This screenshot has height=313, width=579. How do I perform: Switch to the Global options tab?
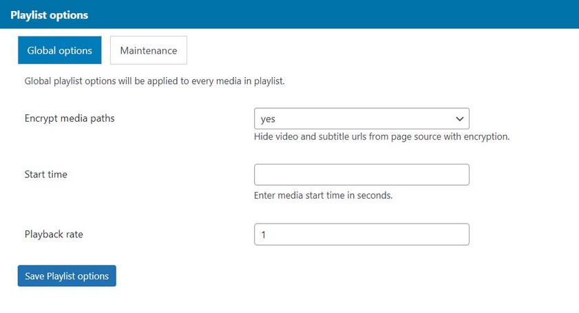tap(59, 50)
